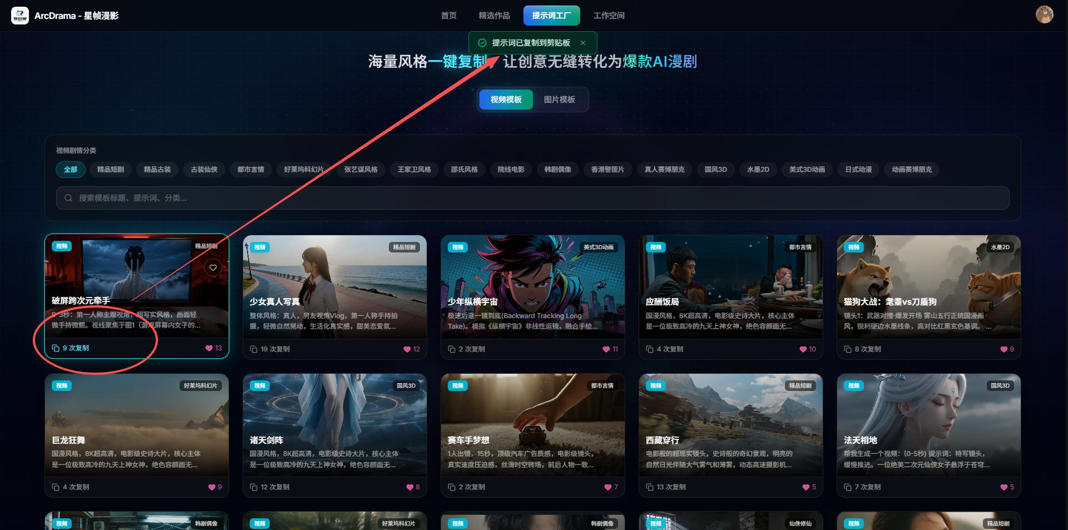Open the user avatar menu
This screenshot has width=1068, height=530.
pyautogui.click(x=1044, y=14)
